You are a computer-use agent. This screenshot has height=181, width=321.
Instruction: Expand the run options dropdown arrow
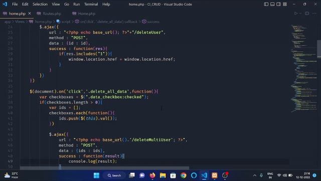(300, 14)
